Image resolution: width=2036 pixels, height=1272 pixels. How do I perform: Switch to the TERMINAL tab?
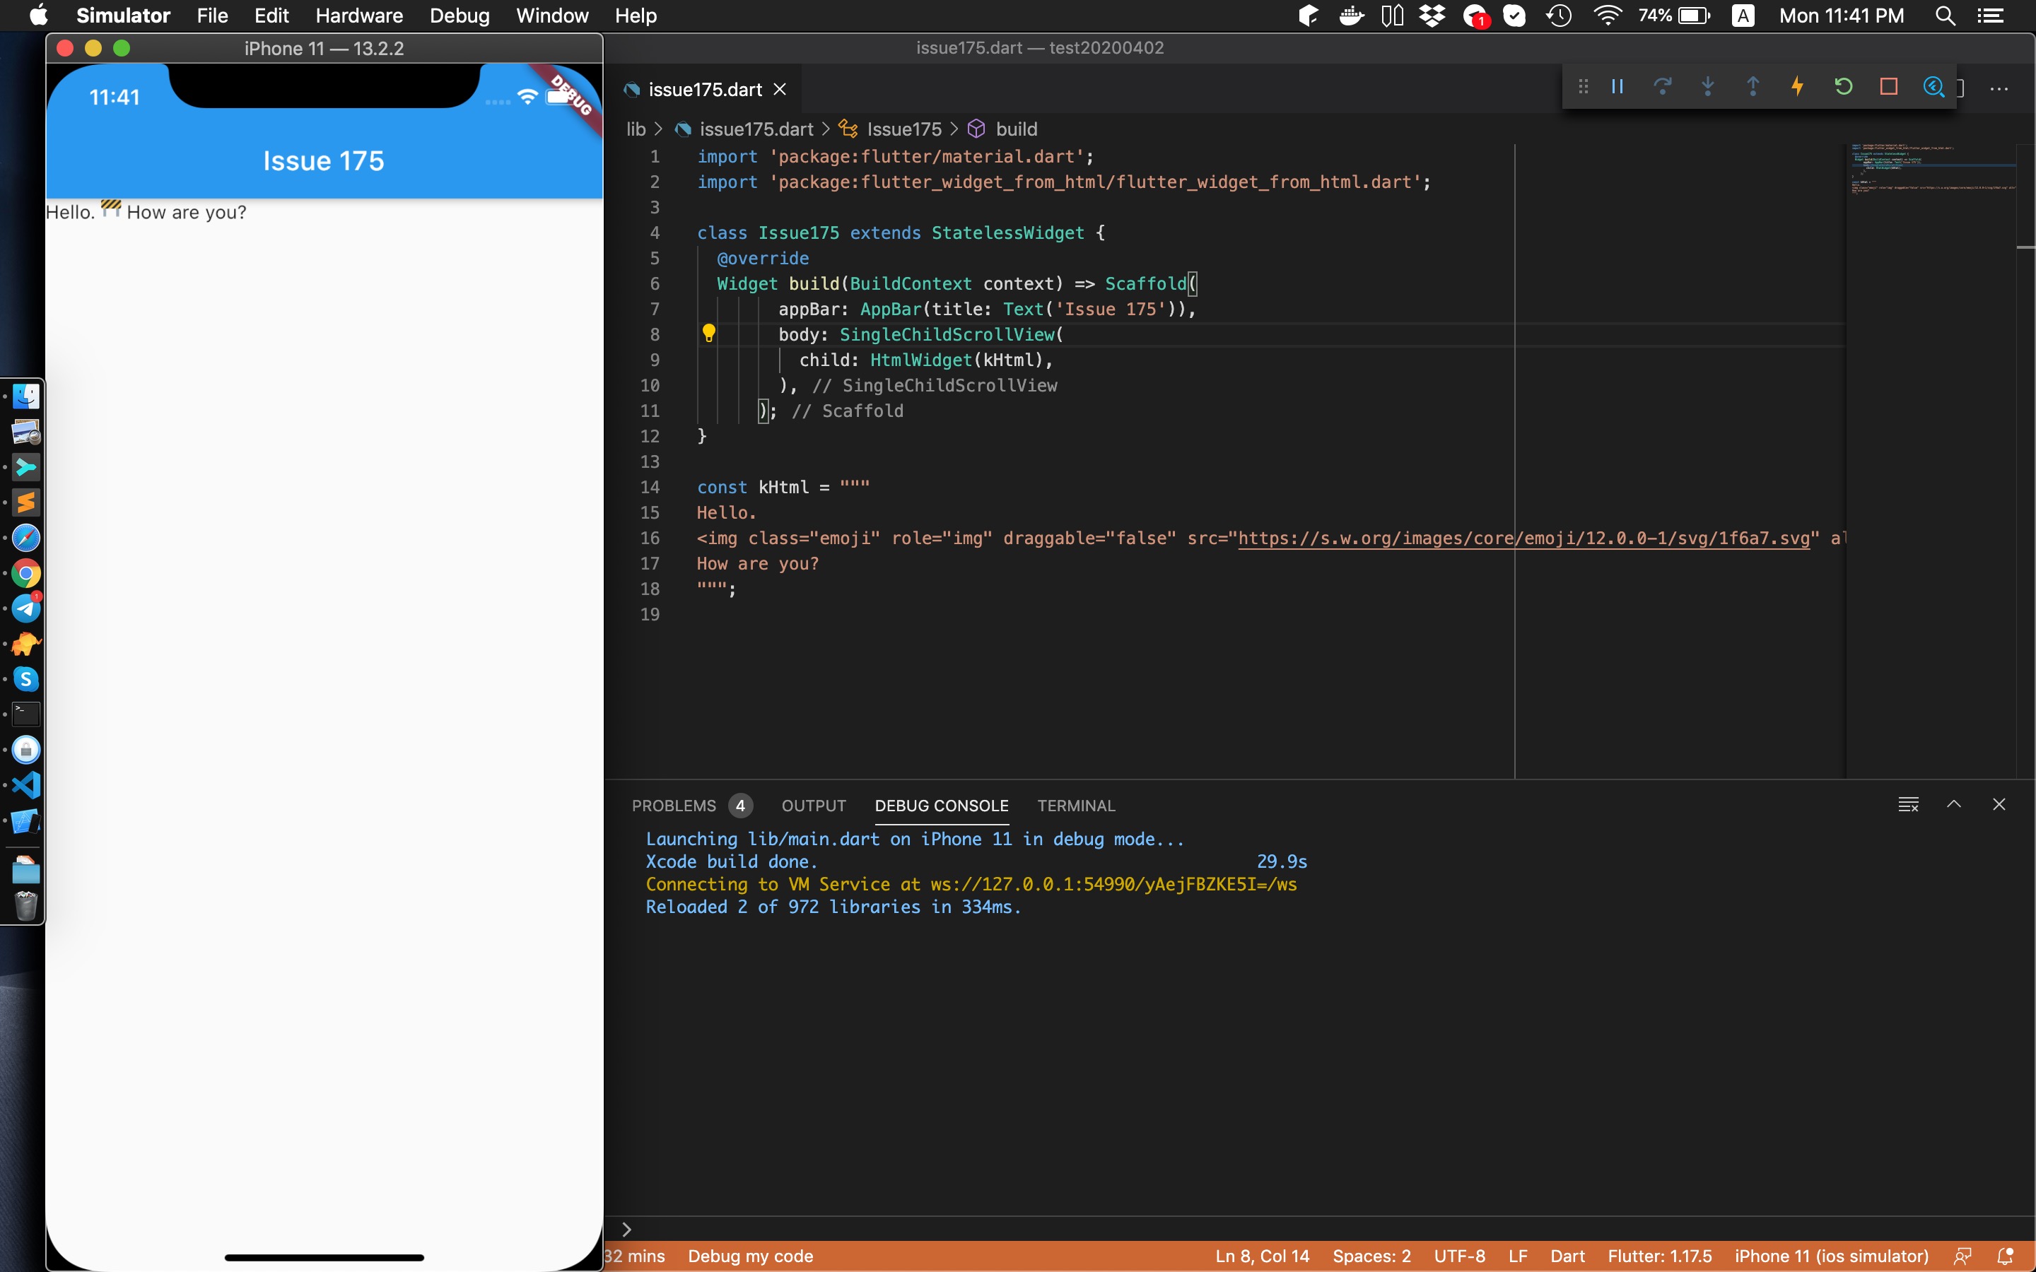pos(1076,805)
